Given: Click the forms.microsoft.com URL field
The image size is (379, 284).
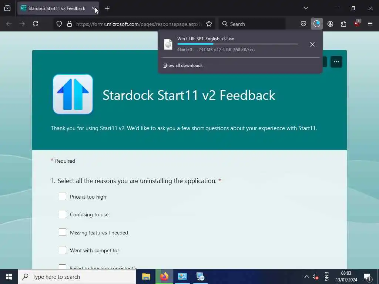Looking at the screenshot, I should click(139, 24).
